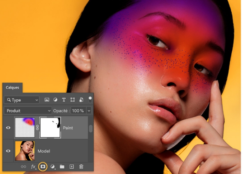The height and width of the screenshot is (174, 245).
Task: Create a new group folder
Action: tap(62, 167)
